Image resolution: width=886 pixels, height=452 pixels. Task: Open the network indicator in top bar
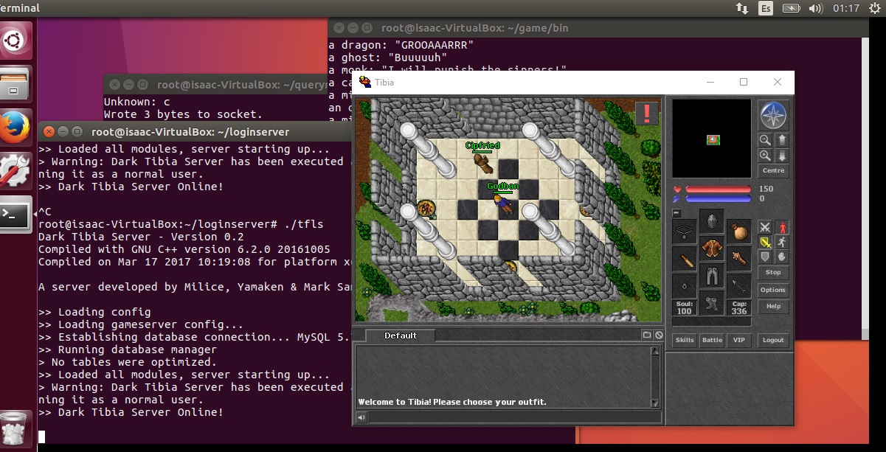click(x=742, y=8)
